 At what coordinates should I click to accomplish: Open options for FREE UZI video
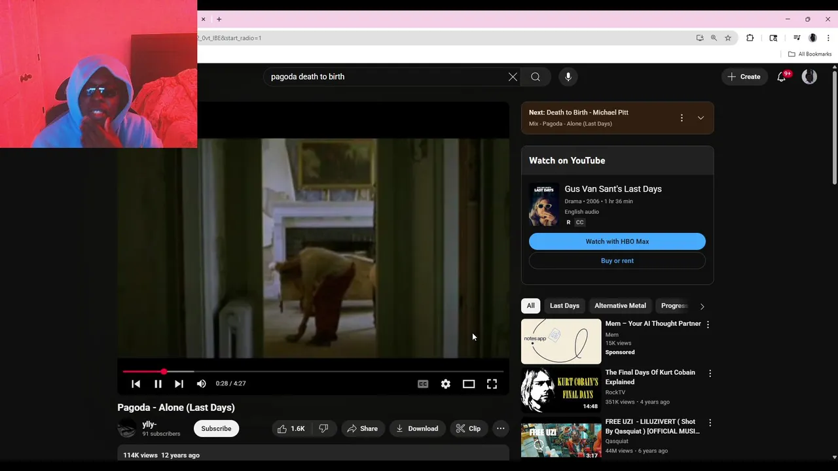coord(709,423)
